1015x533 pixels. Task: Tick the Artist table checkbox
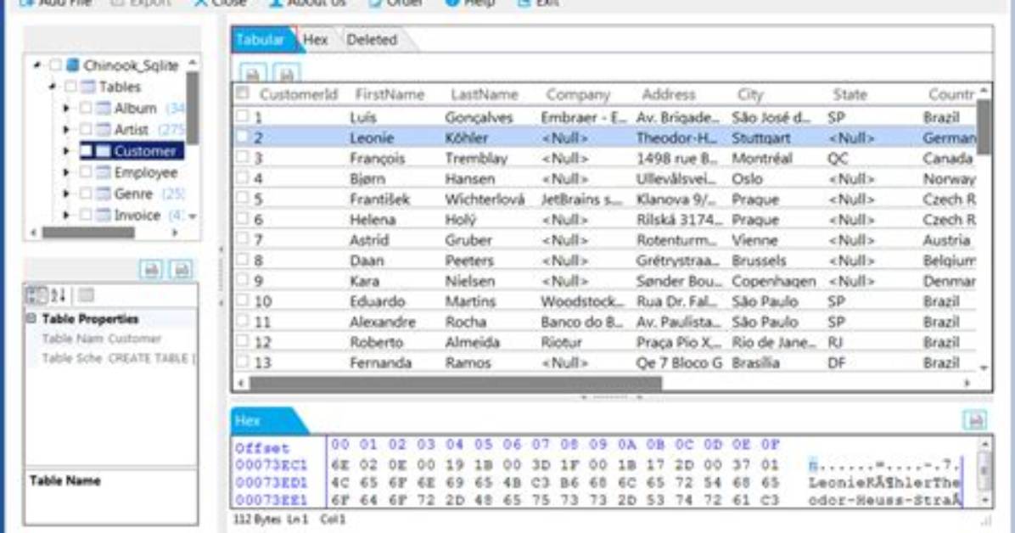(86, 130)
